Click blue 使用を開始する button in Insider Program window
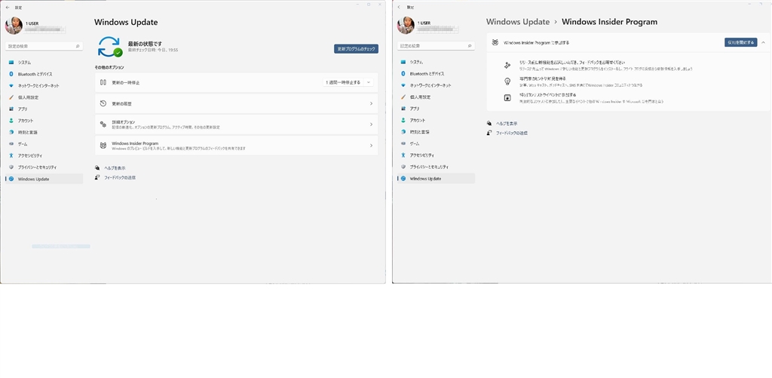Viewport: 772px width, 378px height. 741,42
